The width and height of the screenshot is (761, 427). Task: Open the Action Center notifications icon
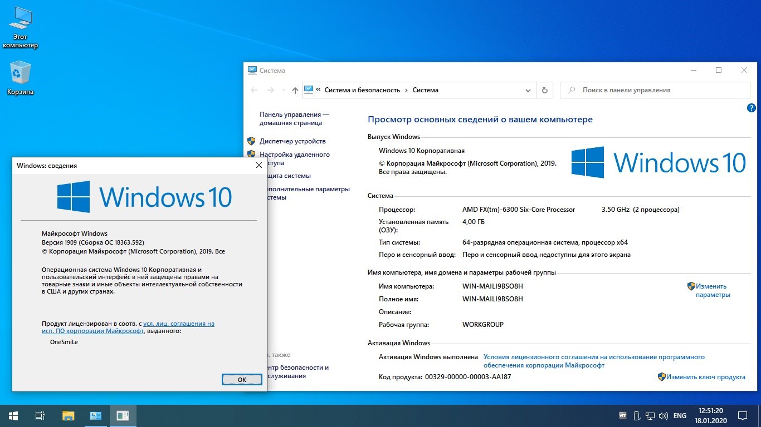point(742,415)
